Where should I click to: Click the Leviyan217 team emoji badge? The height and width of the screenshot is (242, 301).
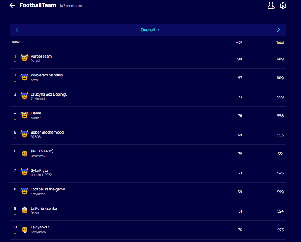click(x=24, y=230)
